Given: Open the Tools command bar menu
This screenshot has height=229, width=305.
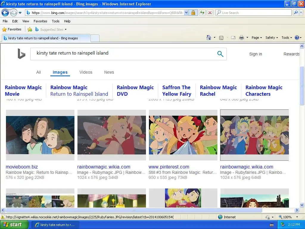Looking at the screenshot, I should click(x=287, y=38).
